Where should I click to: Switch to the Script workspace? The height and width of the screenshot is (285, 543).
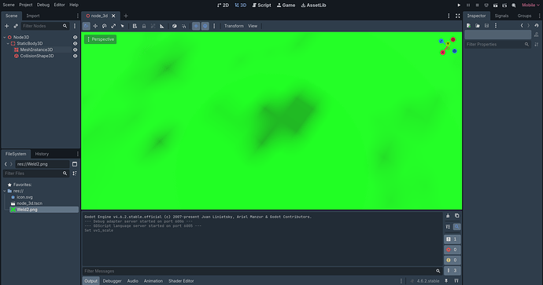click(x=262, y=5)
